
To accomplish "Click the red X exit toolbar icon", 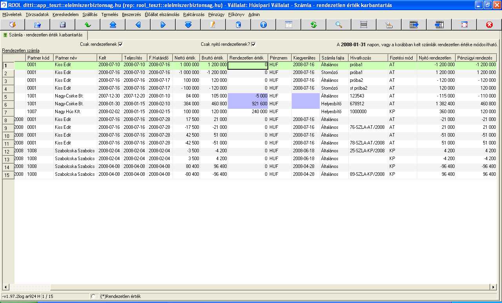I will click(x=489, y=25).
